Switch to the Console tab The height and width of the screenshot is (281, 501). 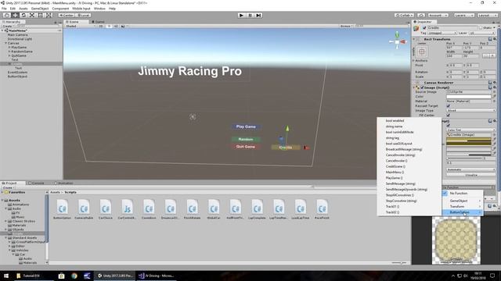37,183
